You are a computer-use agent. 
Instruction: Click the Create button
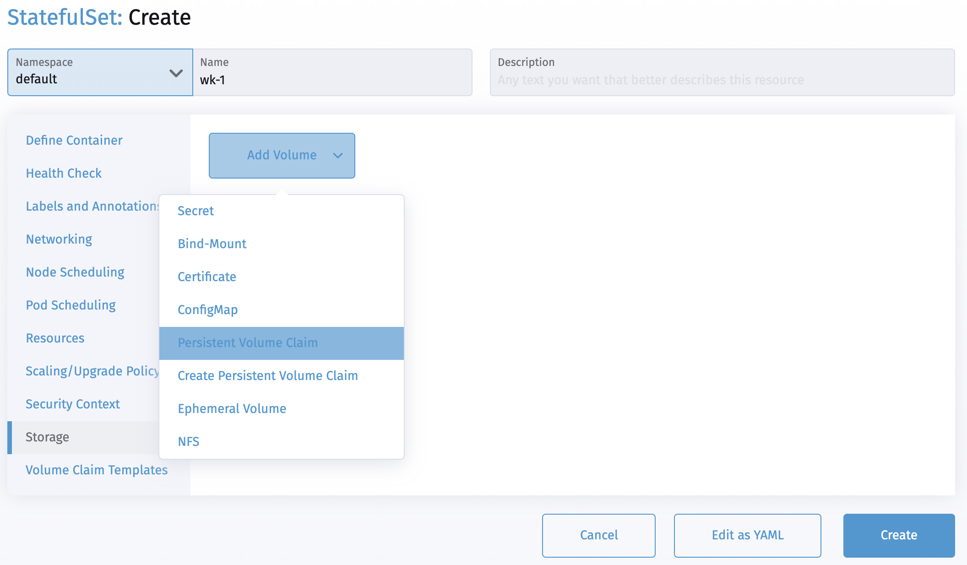tap(898, 535)
